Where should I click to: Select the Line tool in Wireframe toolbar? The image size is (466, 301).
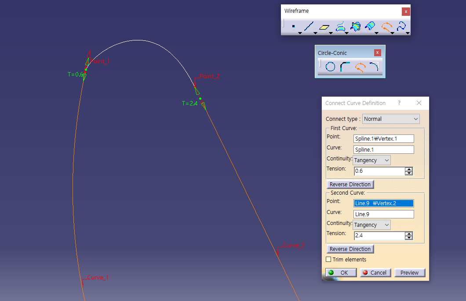[x=309, y=27]
